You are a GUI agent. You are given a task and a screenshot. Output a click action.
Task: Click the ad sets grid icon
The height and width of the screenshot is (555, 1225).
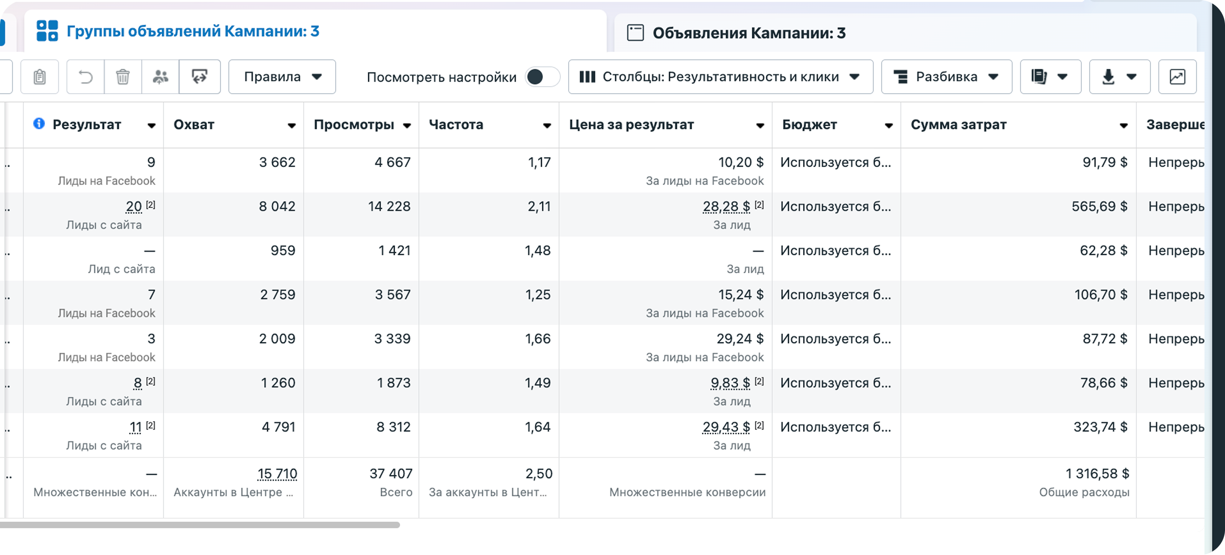click(x=47, y=31)
